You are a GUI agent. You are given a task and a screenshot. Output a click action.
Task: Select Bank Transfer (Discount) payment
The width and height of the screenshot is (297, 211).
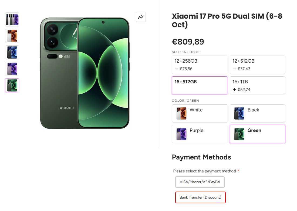coord(200,198)
